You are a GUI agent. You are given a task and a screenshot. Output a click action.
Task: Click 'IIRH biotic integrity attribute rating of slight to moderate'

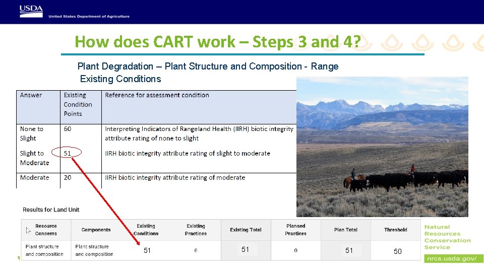click(188, 153)
